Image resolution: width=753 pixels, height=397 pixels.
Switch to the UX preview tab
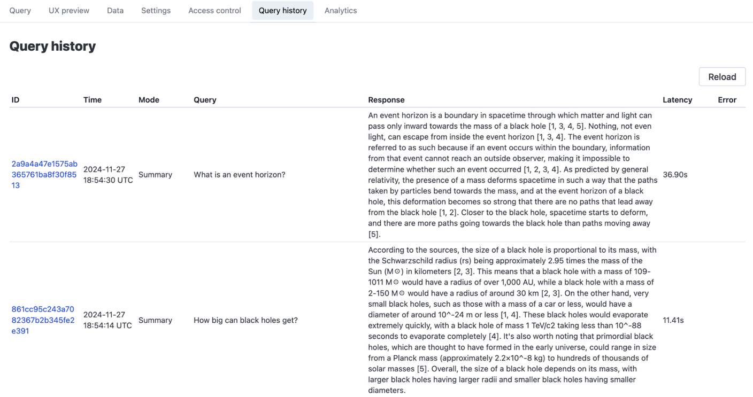pyautogui.click(x=69, y=11)
